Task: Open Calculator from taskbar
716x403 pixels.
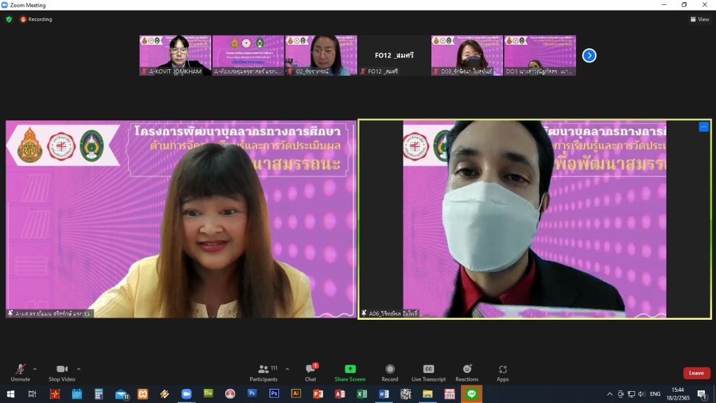Action: pyautogui.click(x=99, y=394)
